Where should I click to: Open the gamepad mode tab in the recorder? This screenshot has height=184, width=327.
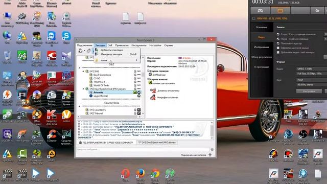point(260,10)
